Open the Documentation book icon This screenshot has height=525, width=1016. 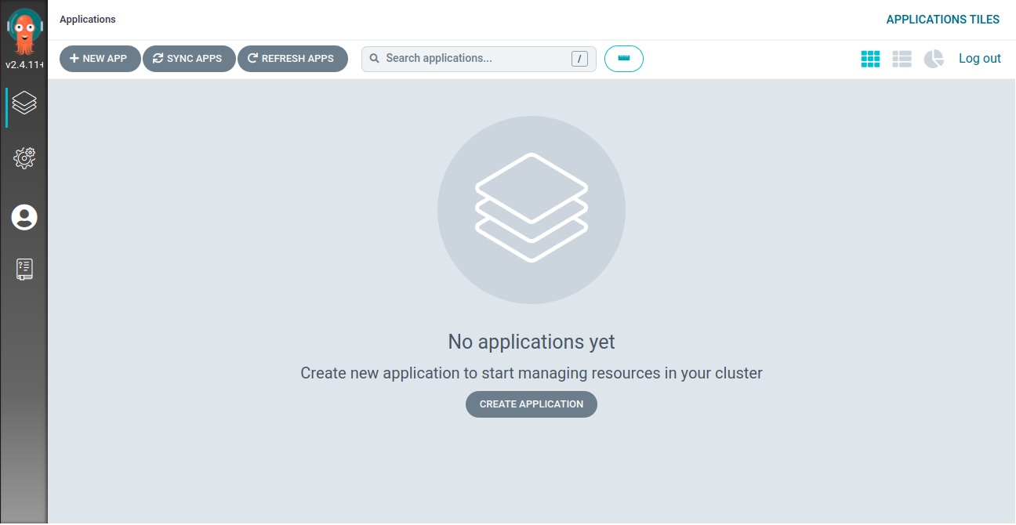click(x=24, y=270)
